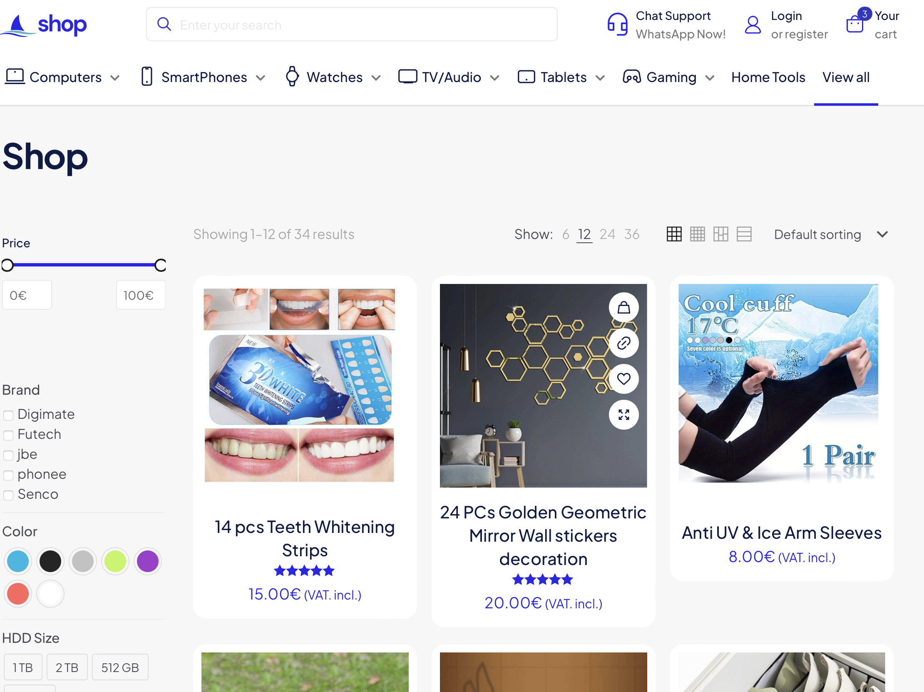Toggle the Futech brand checkbox filter
Image resolution: width=924 pixels, height=692 pixels.
[8, 434]
